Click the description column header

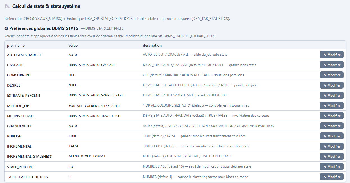[152, 45]
